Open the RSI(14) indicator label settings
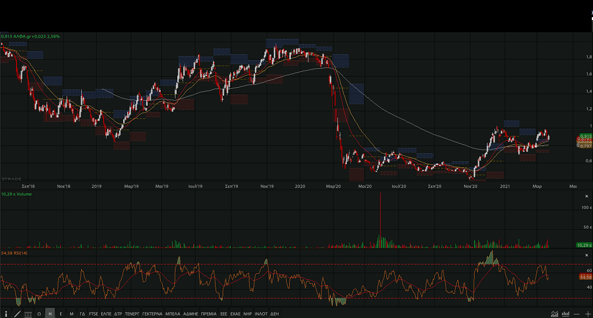The image size is (593, 318). (15, 253)
